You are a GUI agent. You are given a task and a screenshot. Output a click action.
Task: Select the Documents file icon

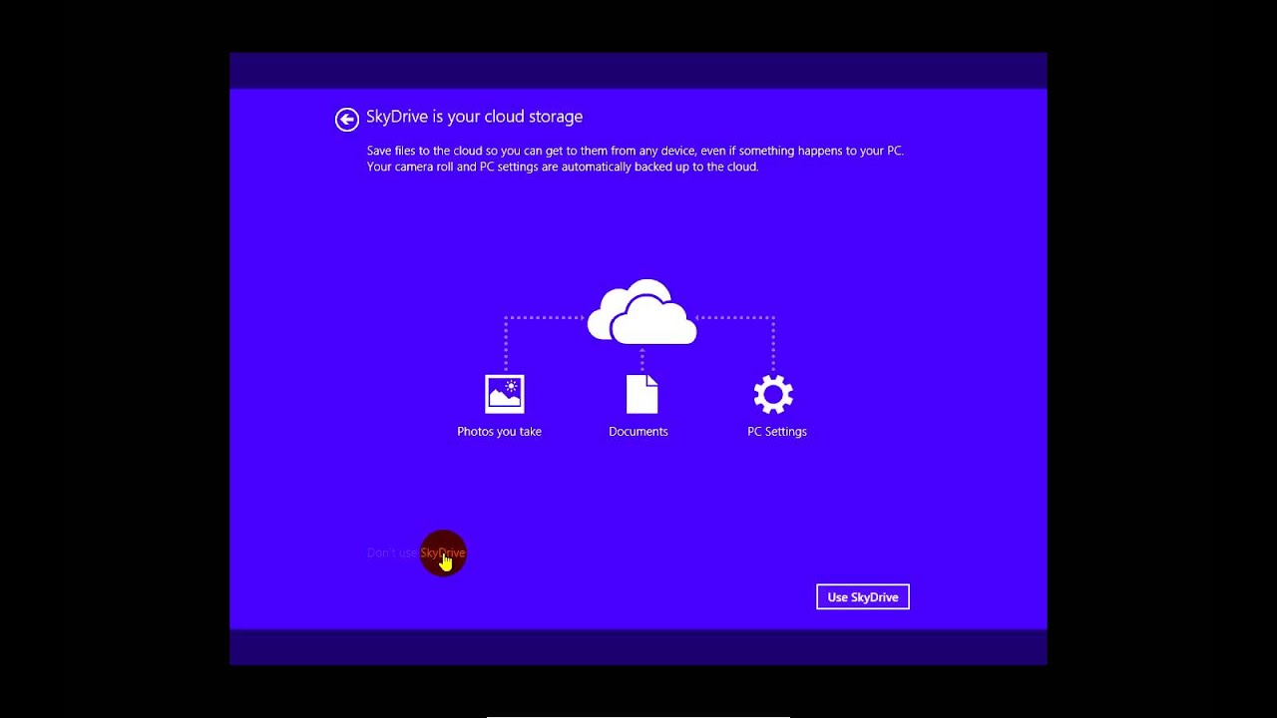click(x=641, y=394)
